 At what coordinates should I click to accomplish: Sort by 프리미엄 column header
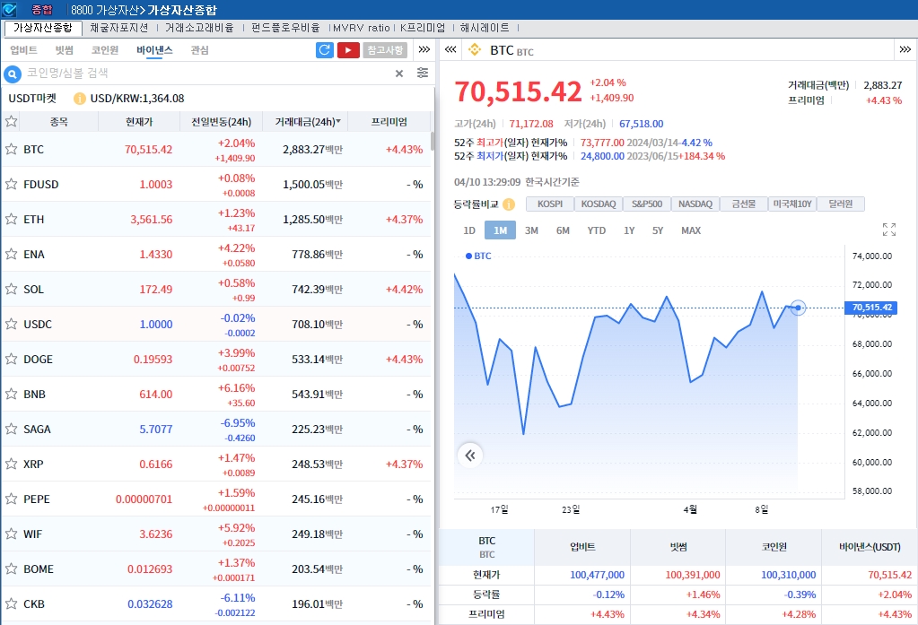[x=389, y=122]
